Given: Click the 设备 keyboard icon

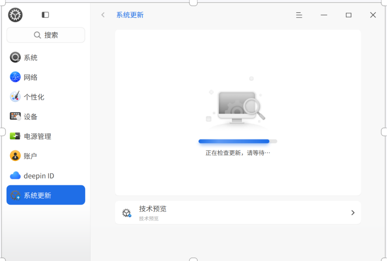Looking at the screenshot, I should click(15, 116).
